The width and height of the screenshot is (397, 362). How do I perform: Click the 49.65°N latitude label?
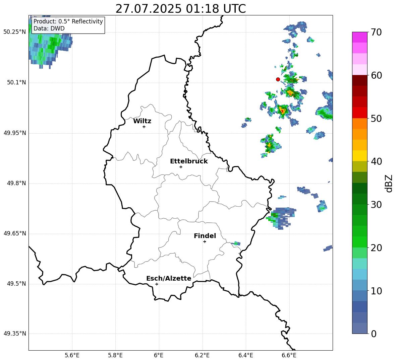pos(15,233)
